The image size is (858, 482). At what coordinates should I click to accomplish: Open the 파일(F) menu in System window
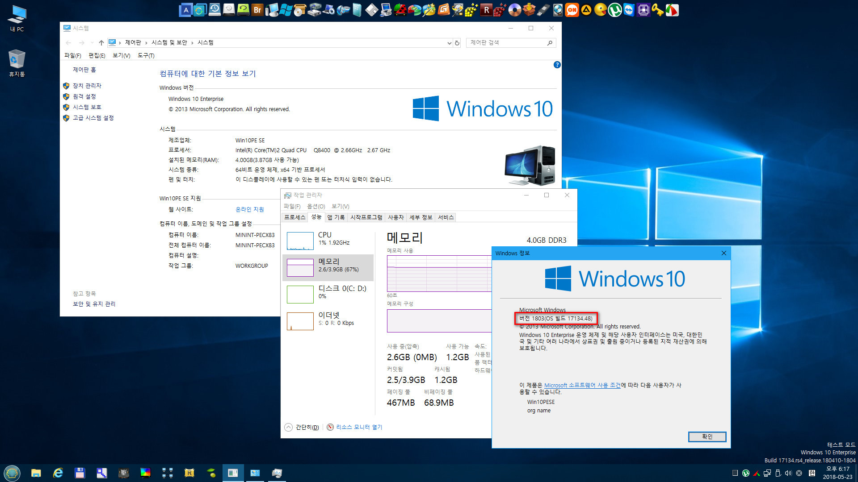point(73,55)
